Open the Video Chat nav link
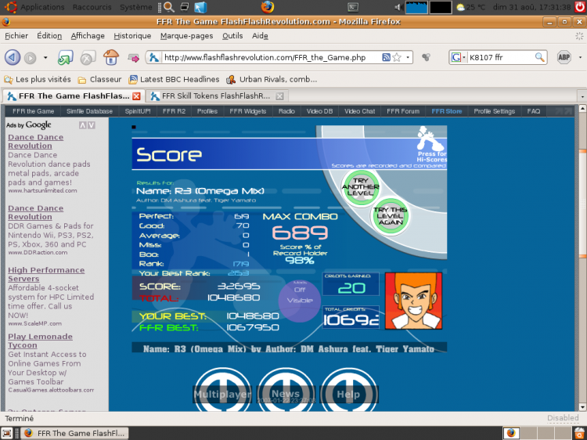 [x=359, y=111]
